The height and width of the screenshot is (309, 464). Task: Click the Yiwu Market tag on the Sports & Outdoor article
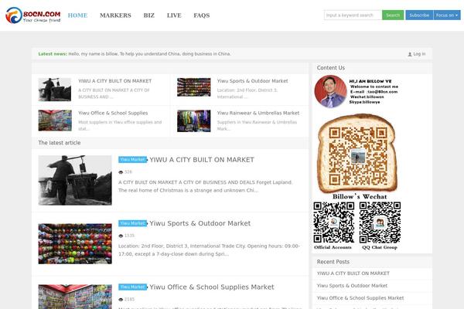tap(132, 223)
